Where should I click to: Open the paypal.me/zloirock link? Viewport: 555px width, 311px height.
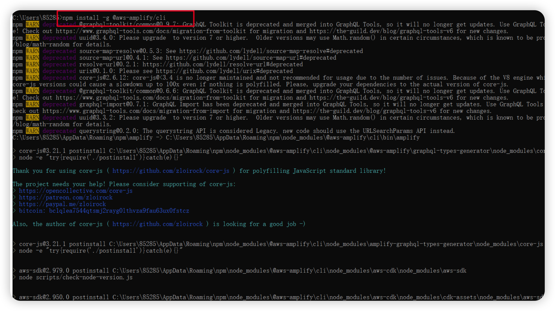click(x=62, y=204)
